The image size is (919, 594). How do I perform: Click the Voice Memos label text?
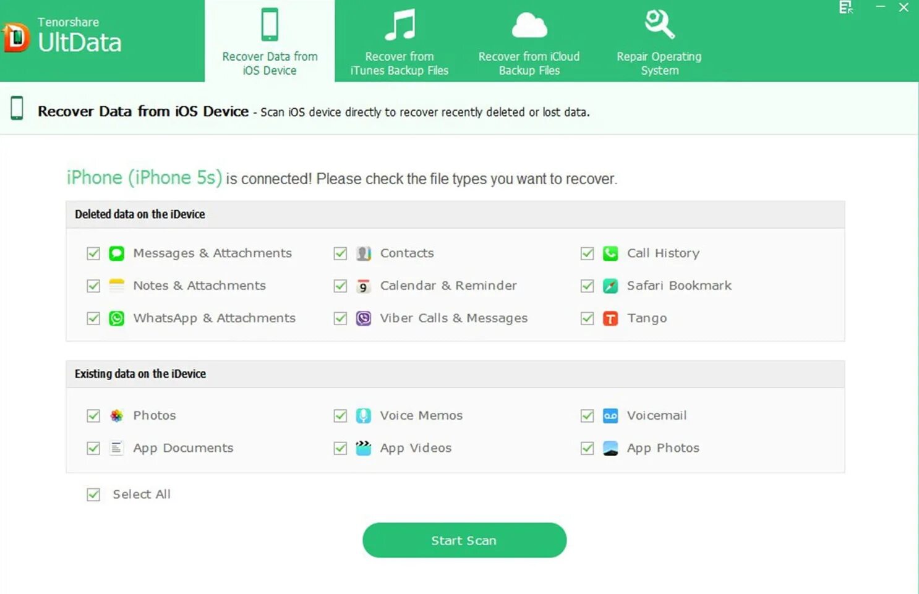(x=421, y=415)
